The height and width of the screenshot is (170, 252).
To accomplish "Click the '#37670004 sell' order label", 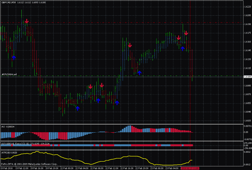I will point(9,74).
